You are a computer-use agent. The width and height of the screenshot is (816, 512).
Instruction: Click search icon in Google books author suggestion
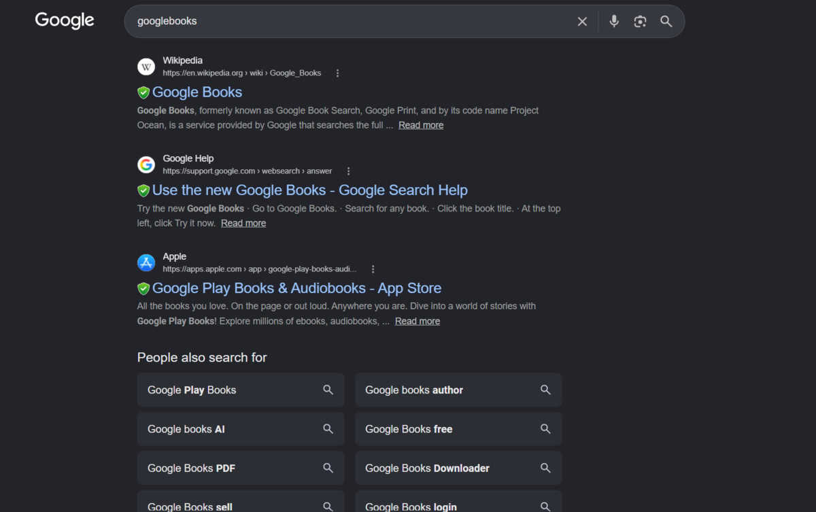pyautogui.click(x=545, y=390)
